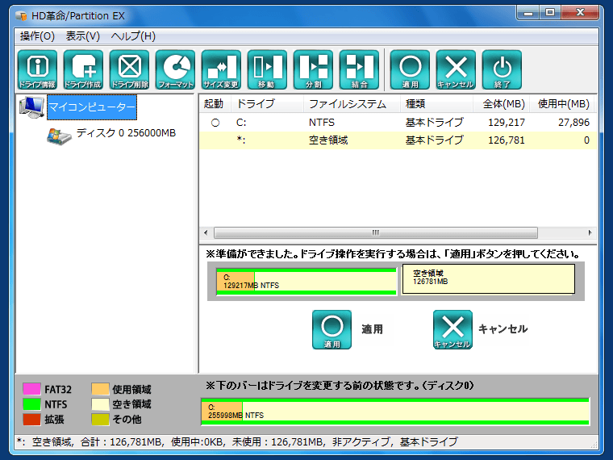Click Create Drive (ドライブ作成) toolbar icon
This screenshot has width=613, height=460.
pyautogui.click(x=83, y=69)
